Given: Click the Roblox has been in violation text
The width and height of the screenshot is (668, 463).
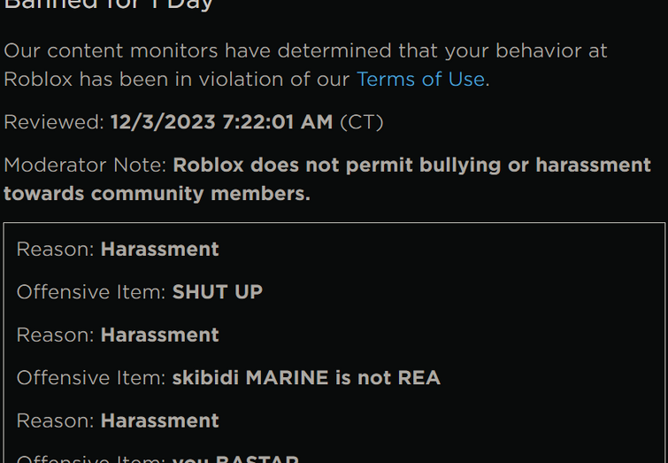Looking at the screenshot, I should (177, 80).
